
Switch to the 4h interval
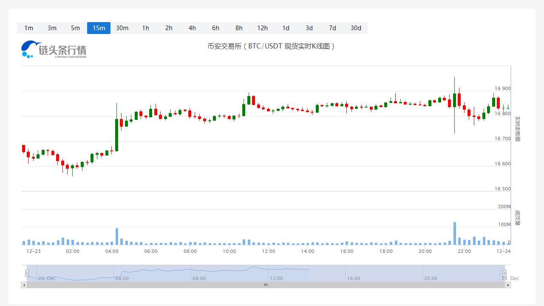(192, 28)
